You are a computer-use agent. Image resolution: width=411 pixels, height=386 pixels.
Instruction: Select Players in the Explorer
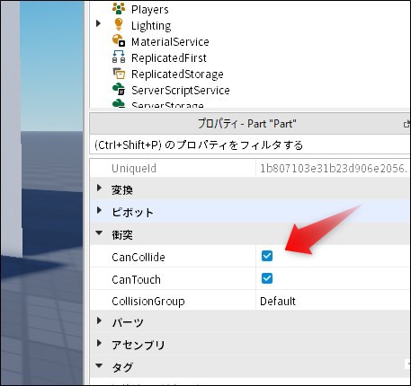pyautogui.click(x=149, y=10)
